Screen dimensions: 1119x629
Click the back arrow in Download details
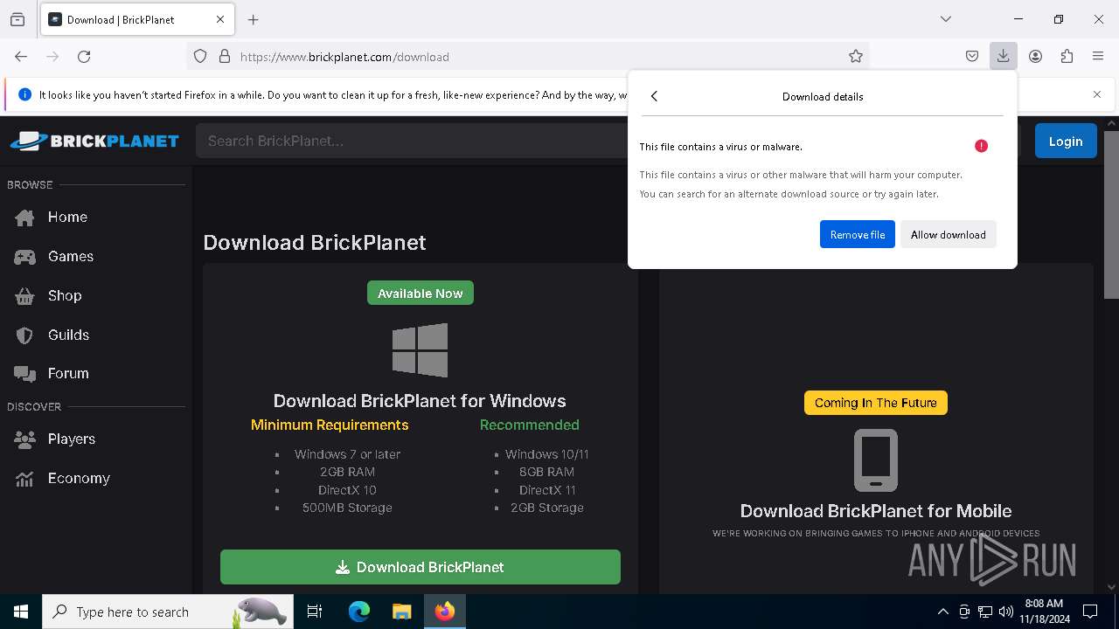(654, 96)
